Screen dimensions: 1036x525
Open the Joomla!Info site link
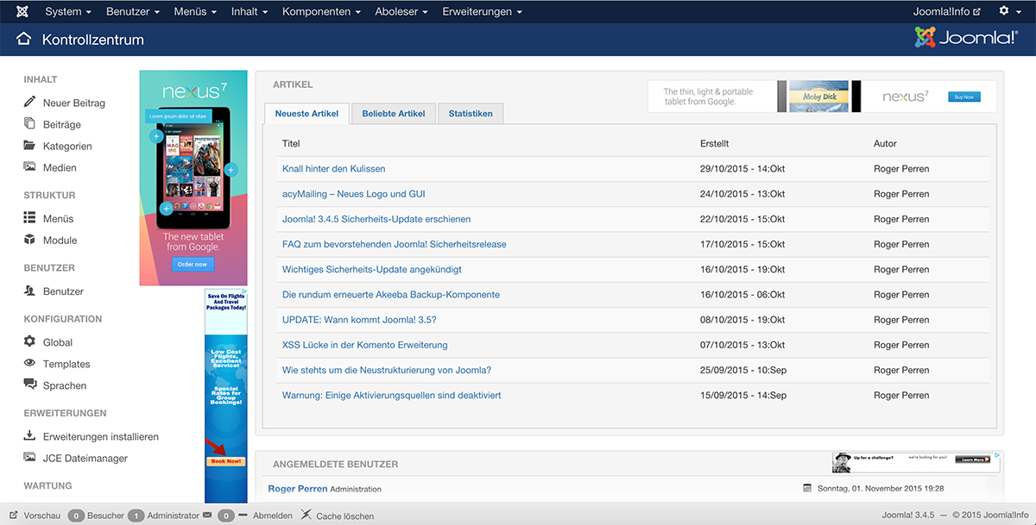tap(946, 12)
